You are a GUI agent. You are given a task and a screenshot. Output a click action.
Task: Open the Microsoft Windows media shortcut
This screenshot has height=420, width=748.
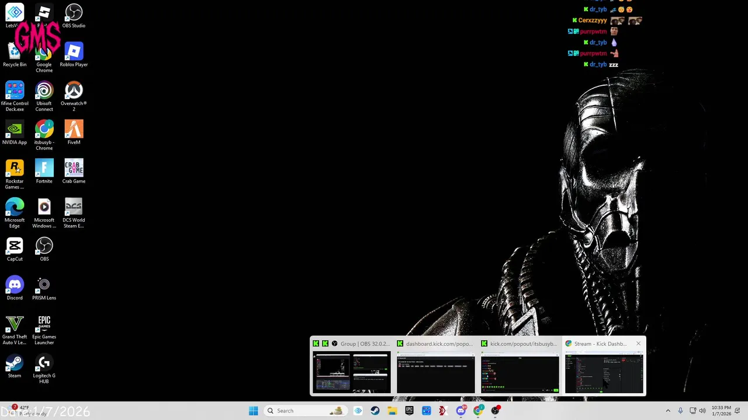pos(44,213)
